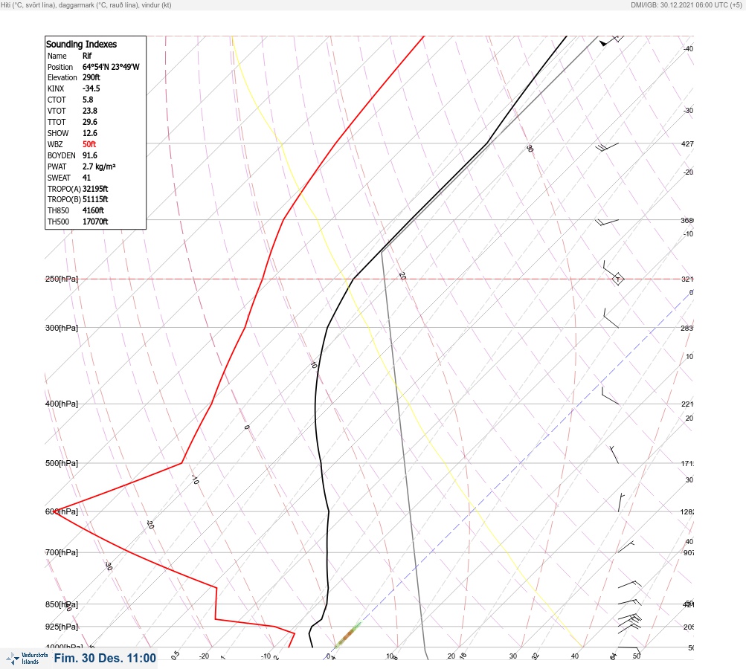
Task: Select the Elevation value '290ft'
Action: point(91,77)
